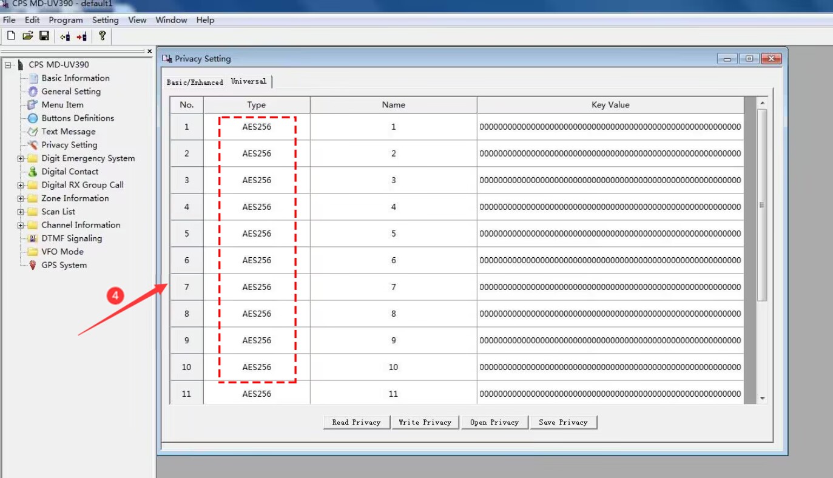This screenshot has height=478, width=833.
Task: Click the Read from radio toolbar icon
Action: click(65, 37)
